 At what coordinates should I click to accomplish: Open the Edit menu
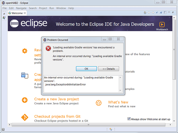[x=11, y=8]
